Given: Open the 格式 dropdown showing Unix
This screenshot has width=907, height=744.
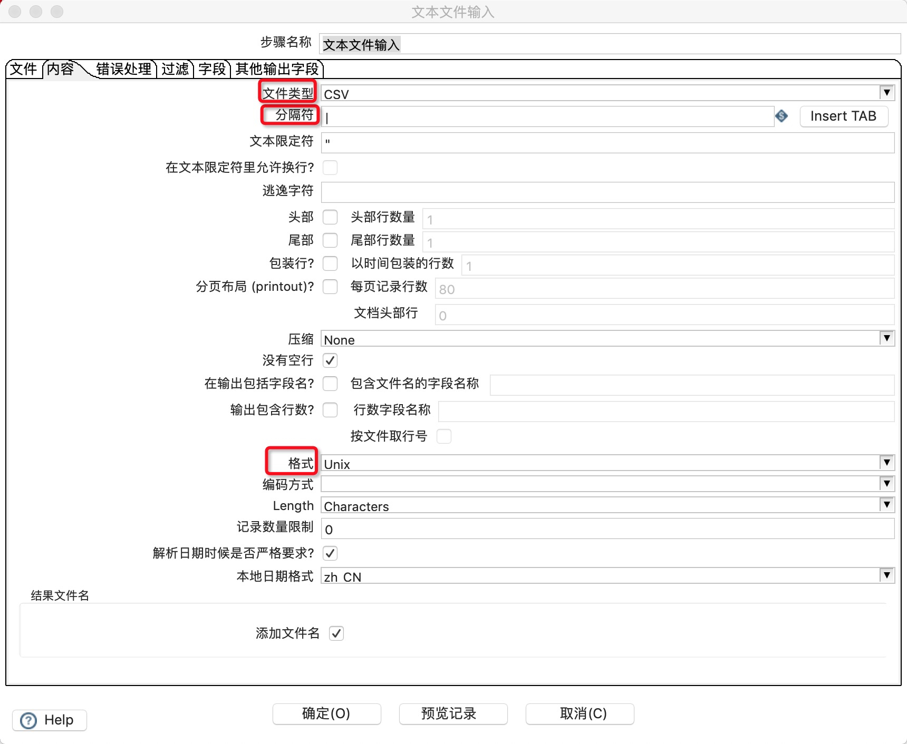Looking at the screenshot, I should coord(887,462).
